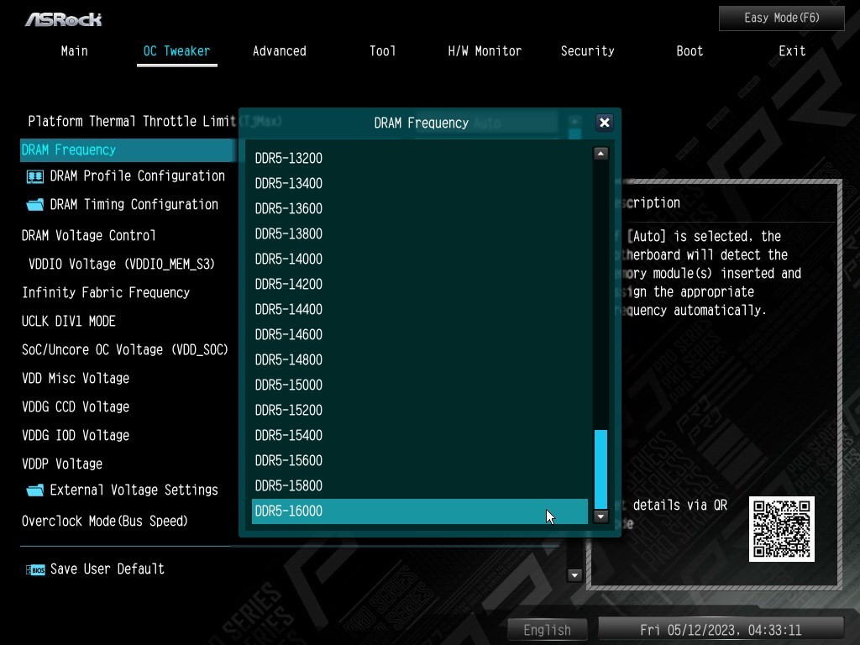Select the Infinity Fabric Frequency setting
The image size is (860, 645).
pyautogui.click(x=106, y=292)
